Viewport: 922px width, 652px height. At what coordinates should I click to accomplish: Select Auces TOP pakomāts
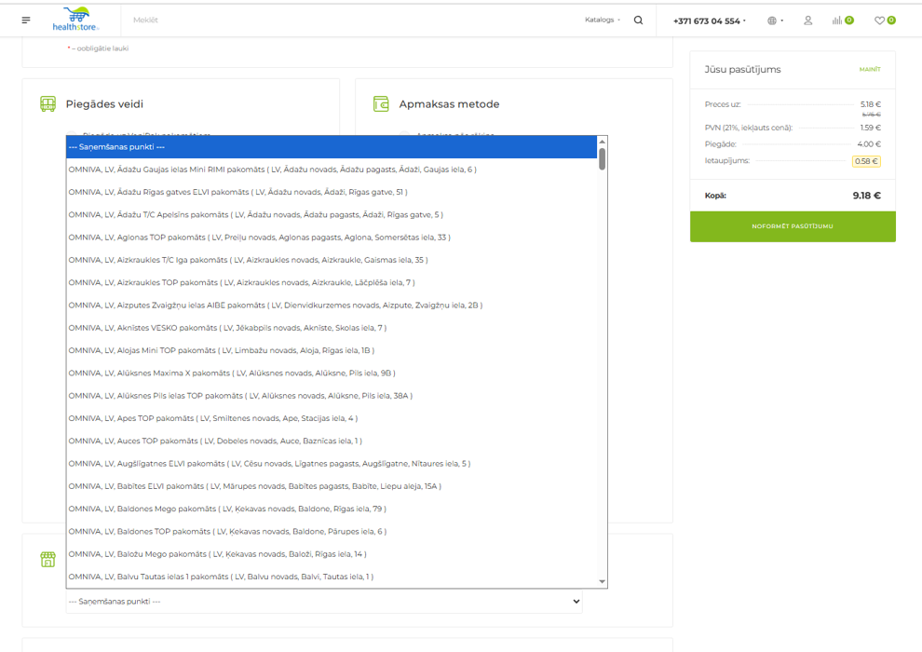[332, 441]
